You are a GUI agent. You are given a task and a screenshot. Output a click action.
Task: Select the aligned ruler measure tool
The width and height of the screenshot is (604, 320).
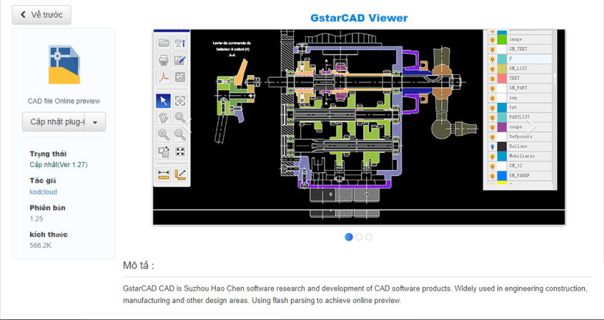coord(180,174)
